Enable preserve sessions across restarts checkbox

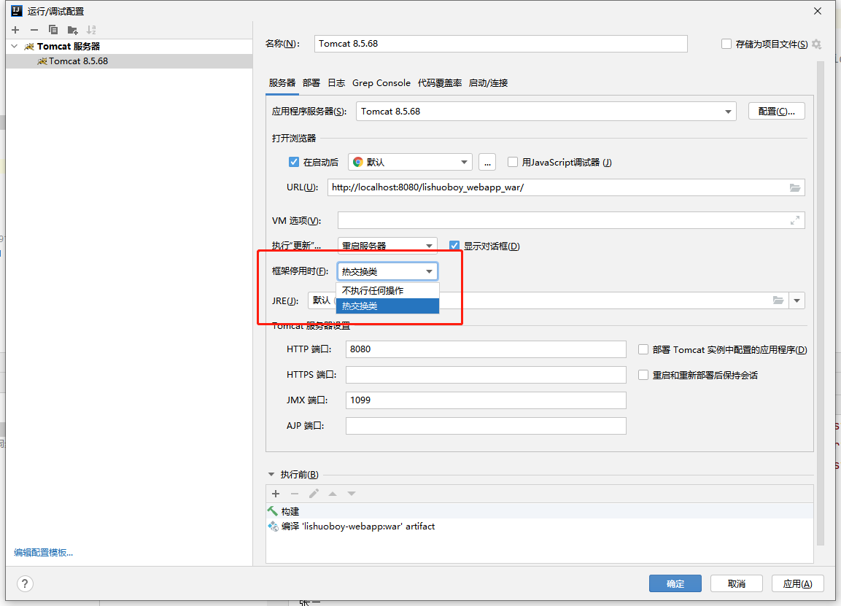coord(643,375)
